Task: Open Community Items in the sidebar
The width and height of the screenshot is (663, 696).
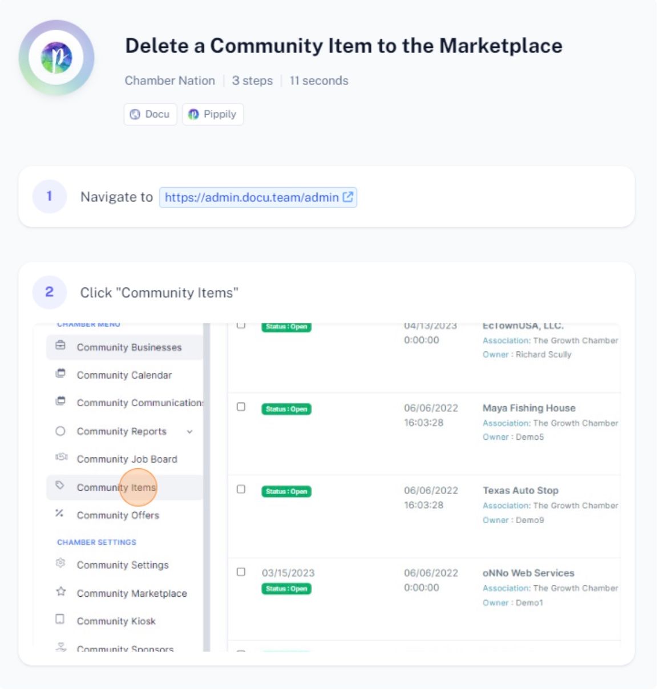Action: click(116, 488)
